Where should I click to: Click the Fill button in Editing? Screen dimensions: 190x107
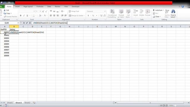156,13
